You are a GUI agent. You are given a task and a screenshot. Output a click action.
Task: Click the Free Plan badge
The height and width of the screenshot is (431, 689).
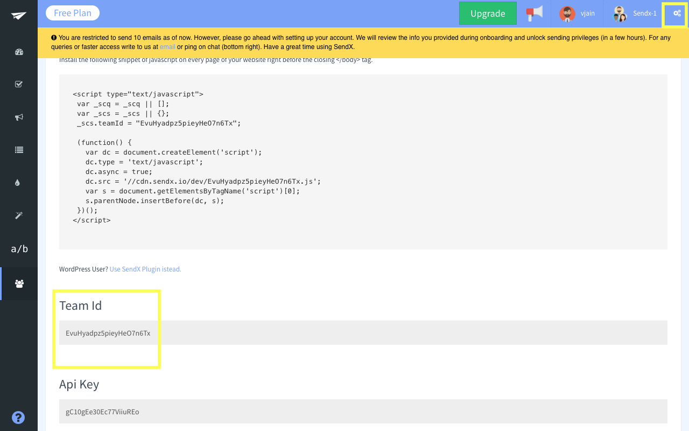pos(73,13)
